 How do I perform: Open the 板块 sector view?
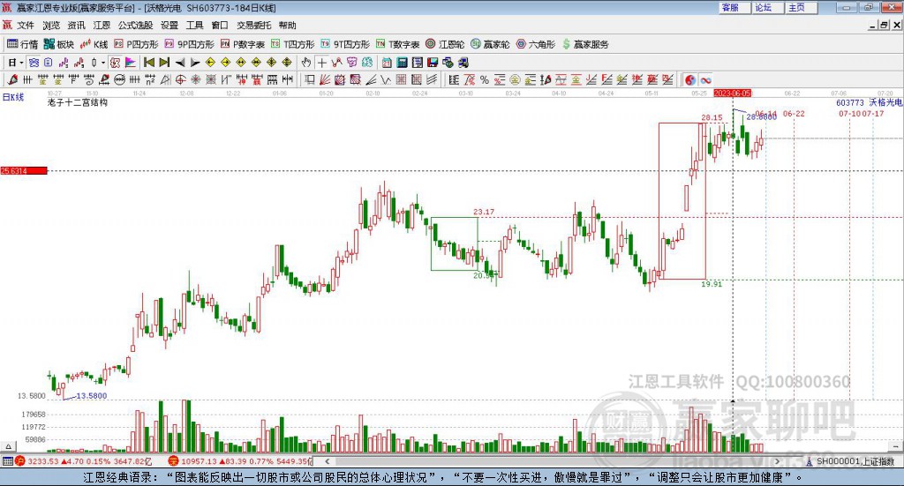point(59,44)
